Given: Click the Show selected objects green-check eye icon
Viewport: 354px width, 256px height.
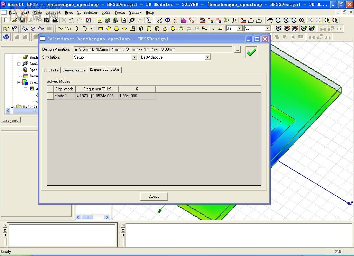Looking at the screenshot, I should (304, 29).
